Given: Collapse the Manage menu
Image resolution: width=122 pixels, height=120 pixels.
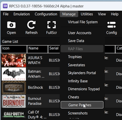Looking at the screenshot, I should pyautogui.click(x=69, y=14).
